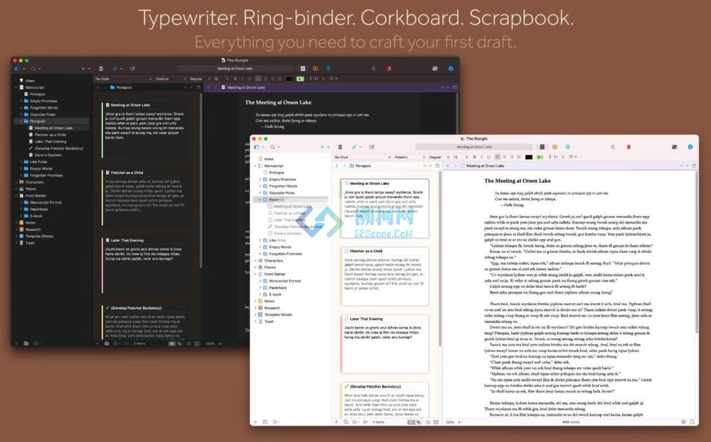Click black text color swatch, light window
This screenshot has height=442, width=711.
[529, 157]
